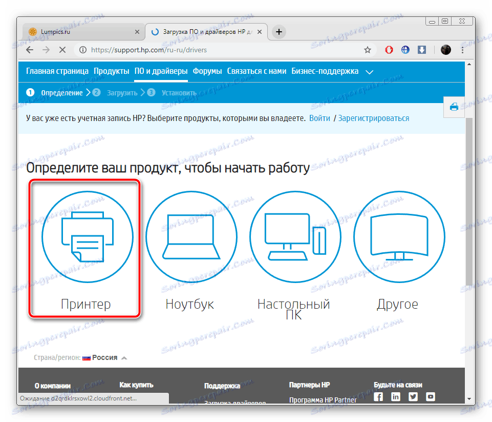
Task: Open HP LinkedIn page icon
Action: (396, 397)
